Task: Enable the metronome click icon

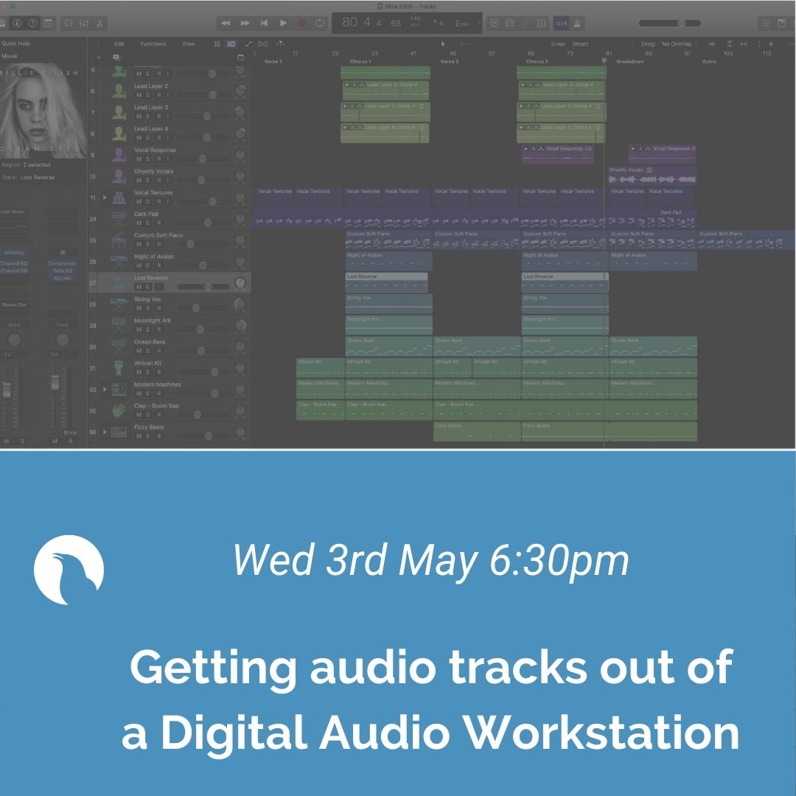Action: pos(577,24)
